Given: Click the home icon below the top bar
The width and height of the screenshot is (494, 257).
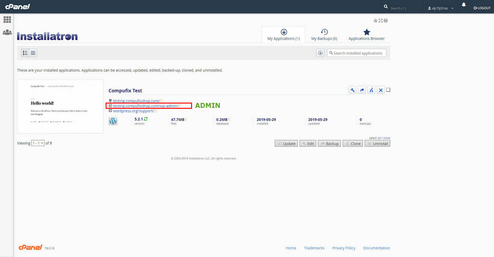Looking at the screenshot, I should [x=375, y=21].
